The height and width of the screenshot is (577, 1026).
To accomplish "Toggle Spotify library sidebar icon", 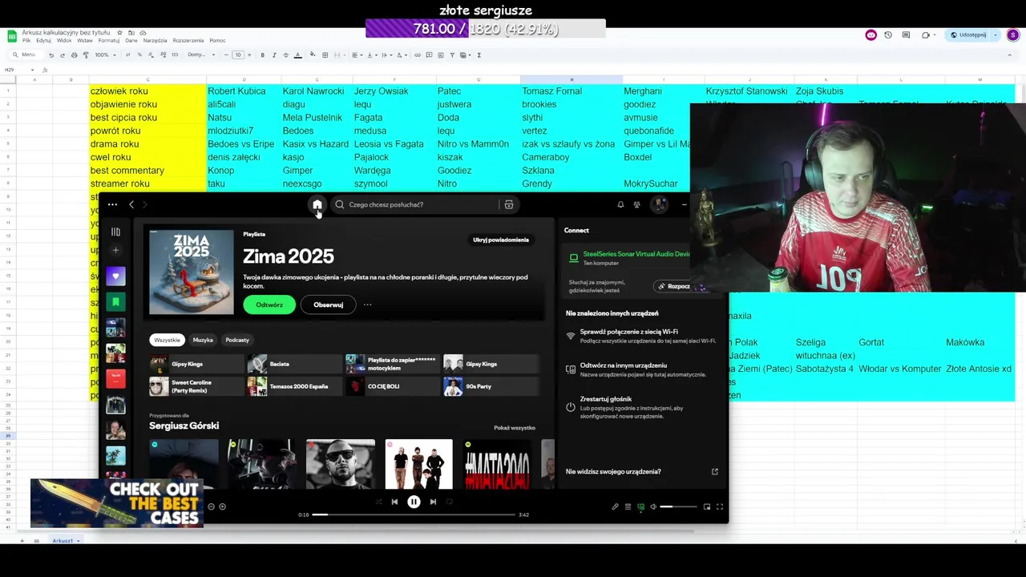I will (115, 232).
